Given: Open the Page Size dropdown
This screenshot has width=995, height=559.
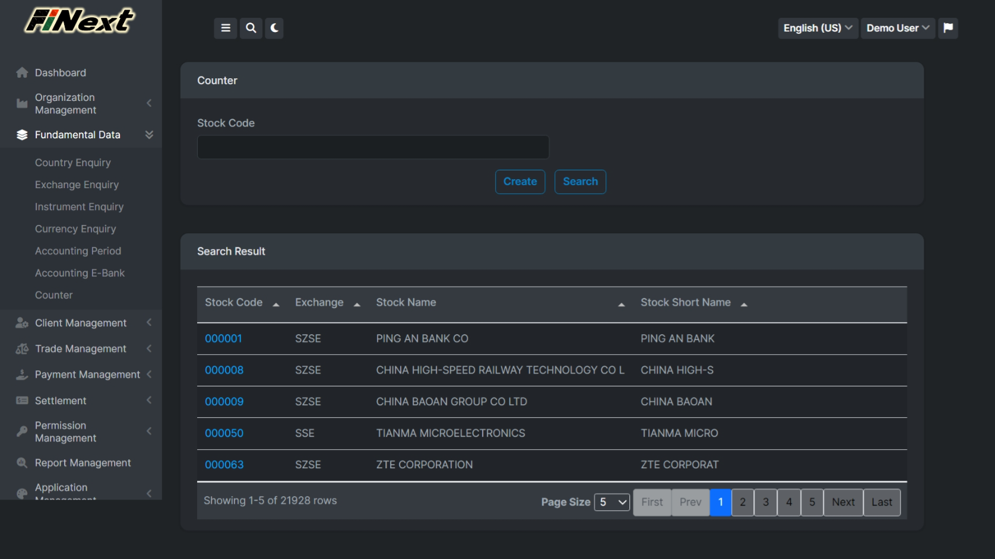Looking at the screenshot, I should point(612,502).
